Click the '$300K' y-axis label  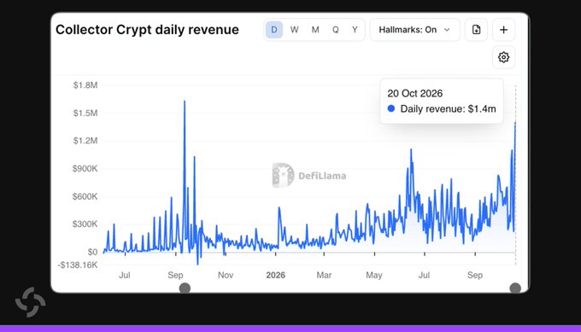(85, 224)
